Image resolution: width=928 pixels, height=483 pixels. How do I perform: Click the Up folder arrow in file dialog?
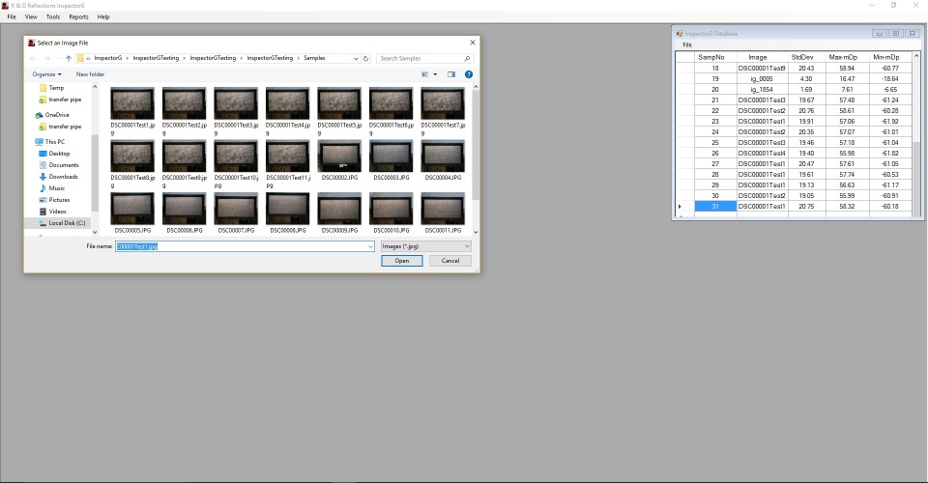tap(67, 58)
